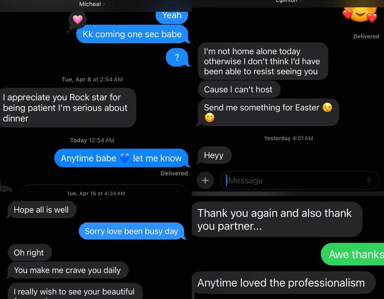384x299 pixels.
Task: Tap 'Anytime babe let me know' bubble
Action: coord(121,158)
